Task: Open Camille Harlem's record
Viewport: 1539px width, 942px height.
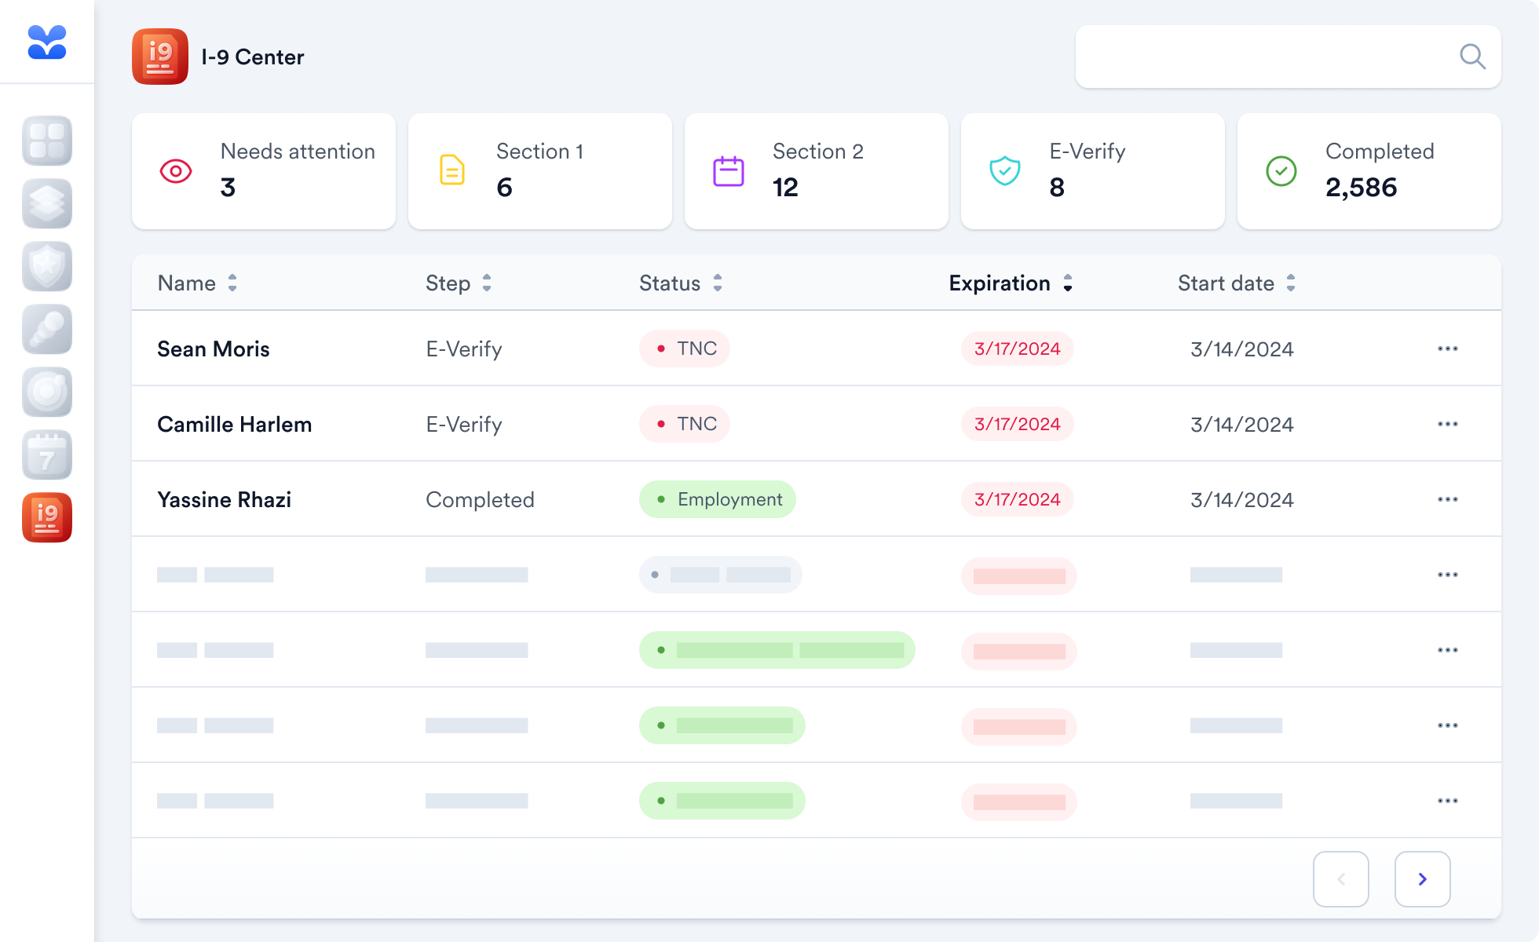Action: [x=234, y=425]
